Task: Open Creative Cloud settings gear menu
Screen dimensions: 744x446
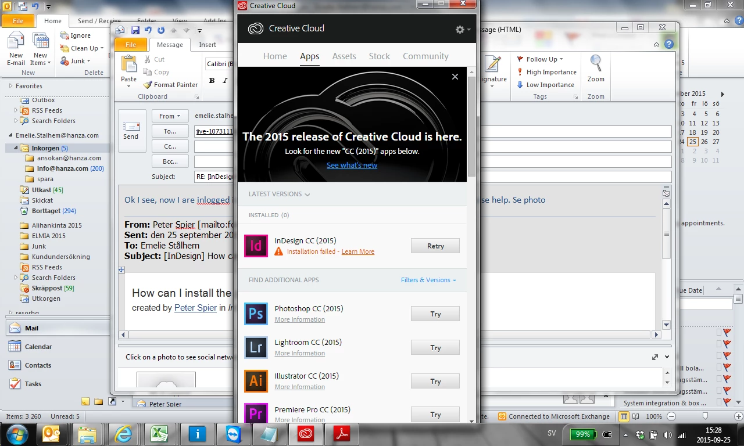Action: 463,30
